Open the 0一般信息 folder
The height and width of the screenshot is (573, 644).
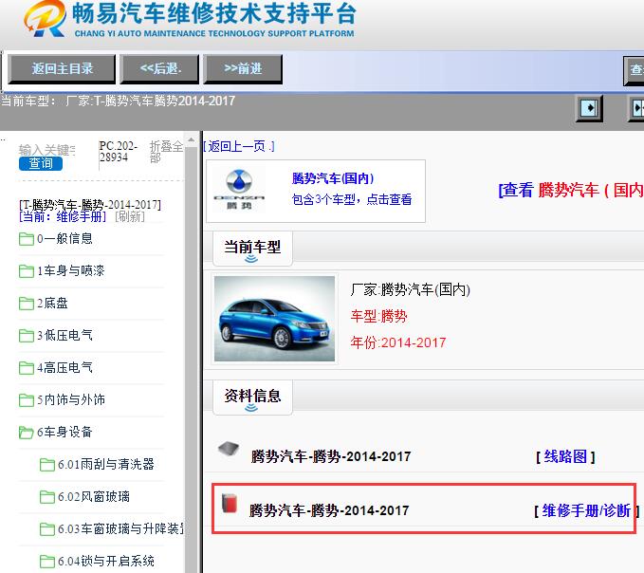(64, 239)
